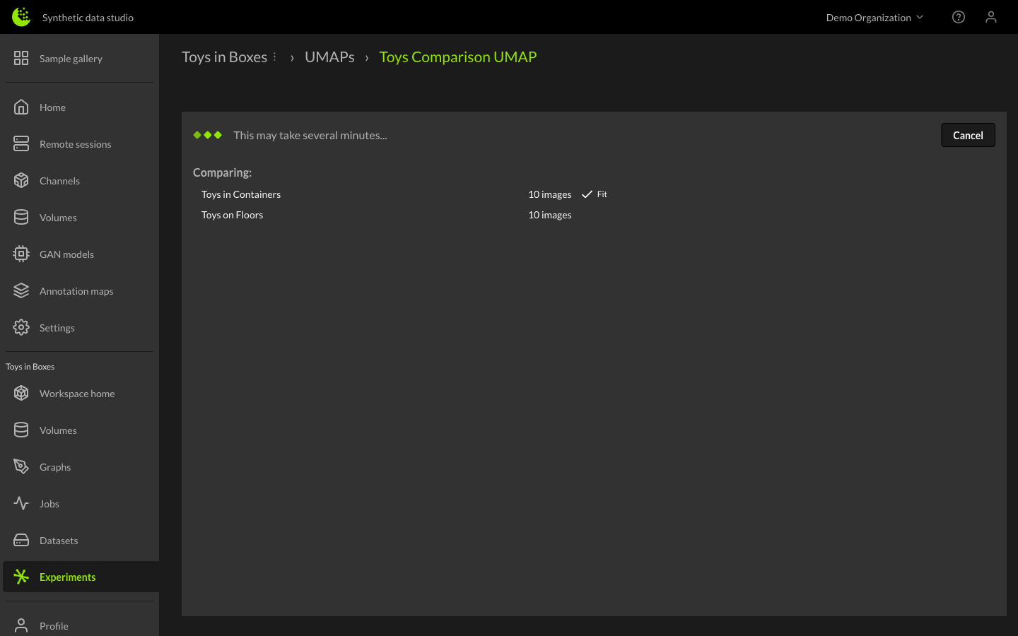Image resolution: width=1018 pixels, height=636 pixels.
Task: Click the Sample gallery grid icon
Action: pyautogui.click(x=21, y=58)
